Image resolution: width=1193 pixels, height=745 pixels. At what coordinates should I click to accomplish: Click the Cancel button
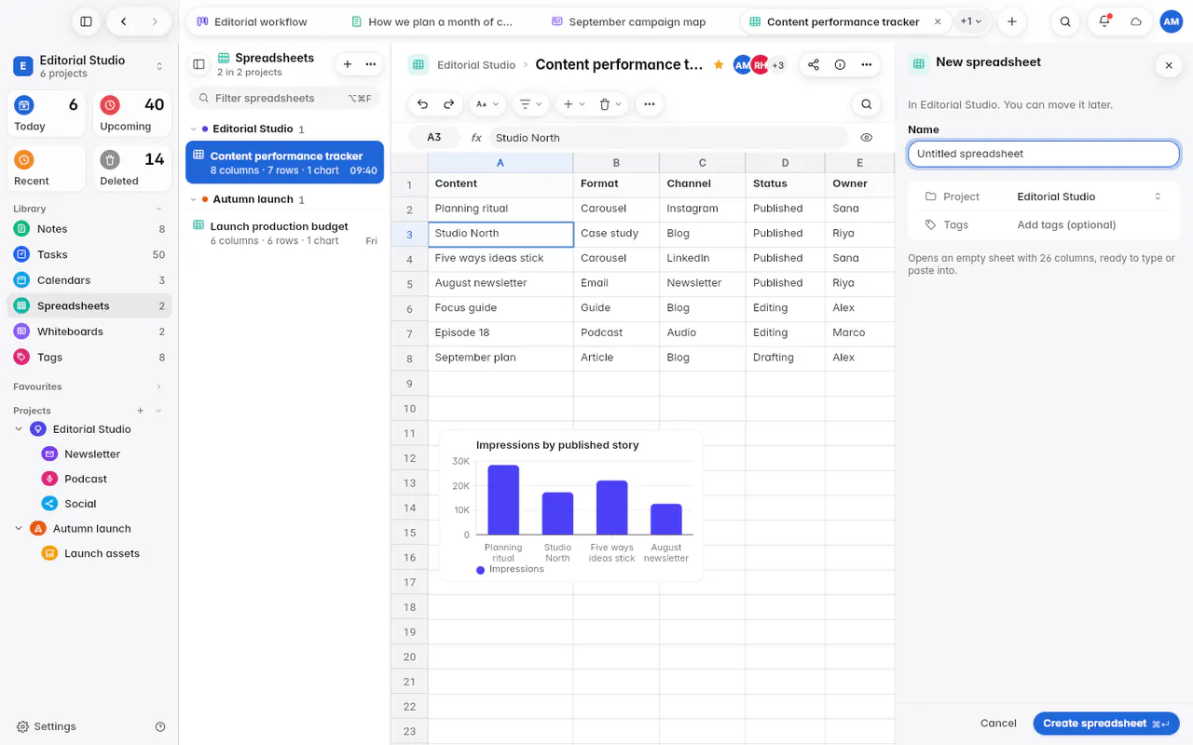pos(998,724)
